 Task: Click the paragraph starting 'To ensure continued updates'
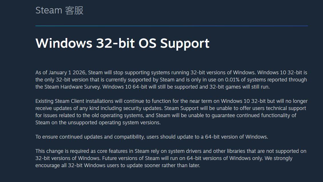click(151, 137)
